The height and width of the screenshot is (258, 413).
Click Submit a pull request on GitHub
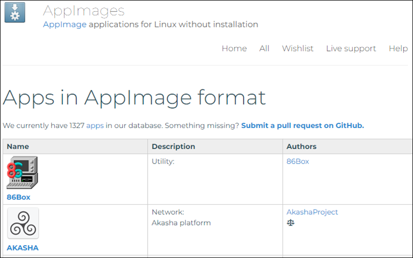tap(303, 125)
